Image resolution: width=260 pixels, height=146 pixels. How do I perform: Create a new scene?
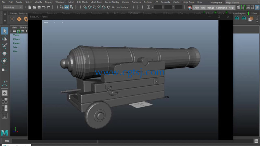(x=30, y=7)
